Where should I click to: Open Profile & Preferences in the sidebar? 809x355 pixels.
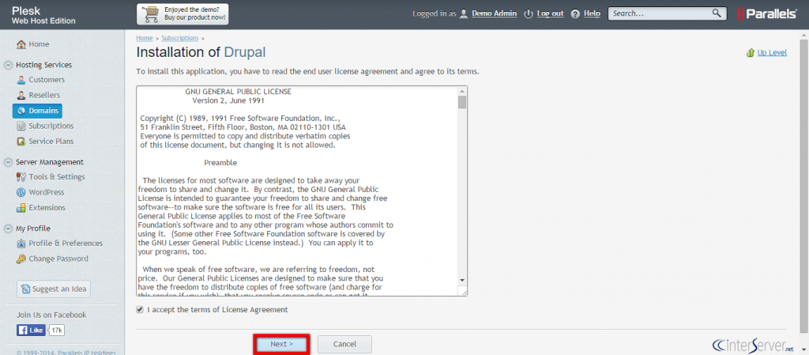[x=66, y=244]
